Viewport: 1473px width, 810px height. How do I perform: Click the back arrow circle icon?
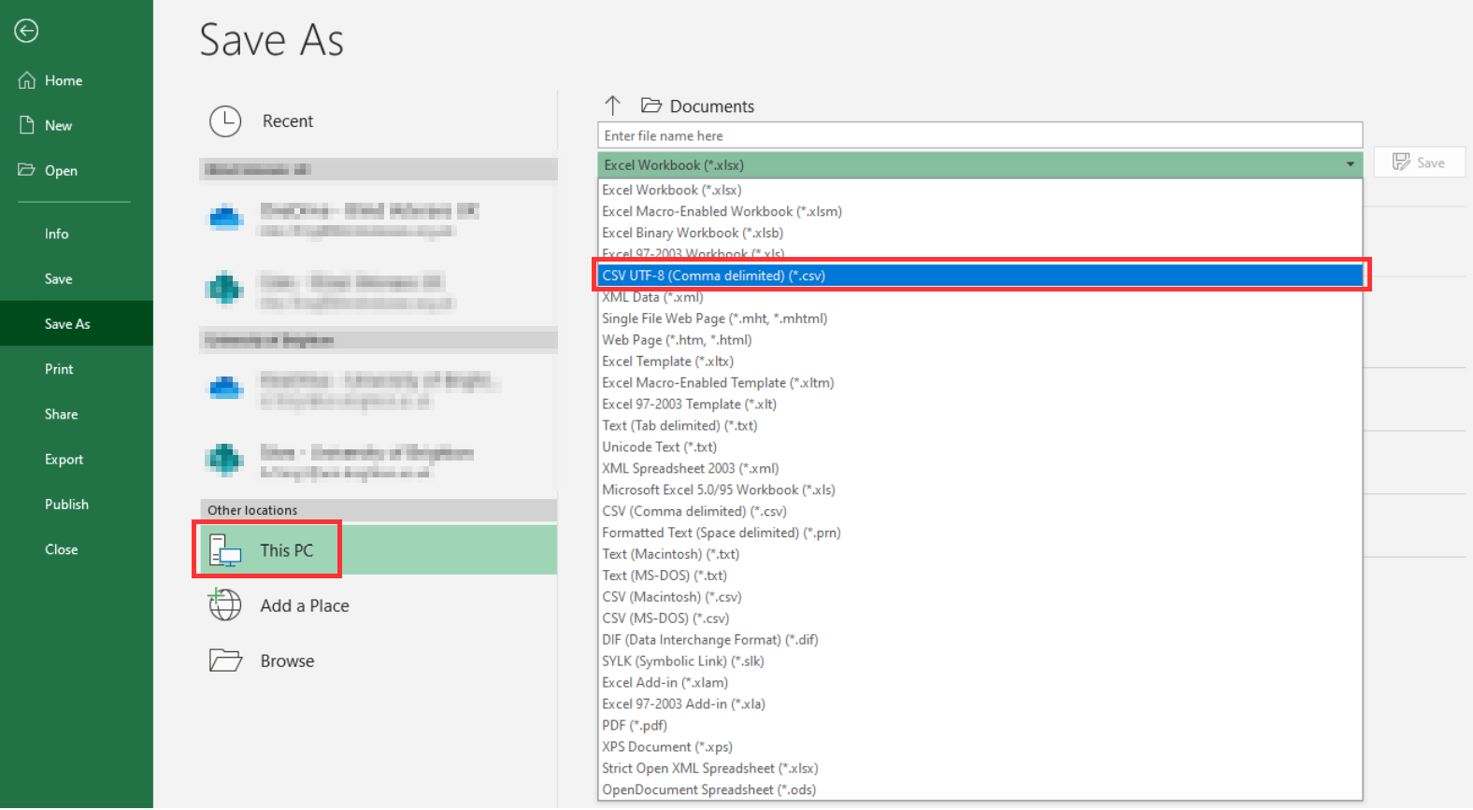point(26,31)
